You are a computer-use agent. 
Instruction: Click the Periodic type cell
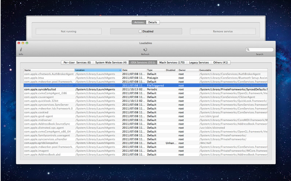point(152,89)
